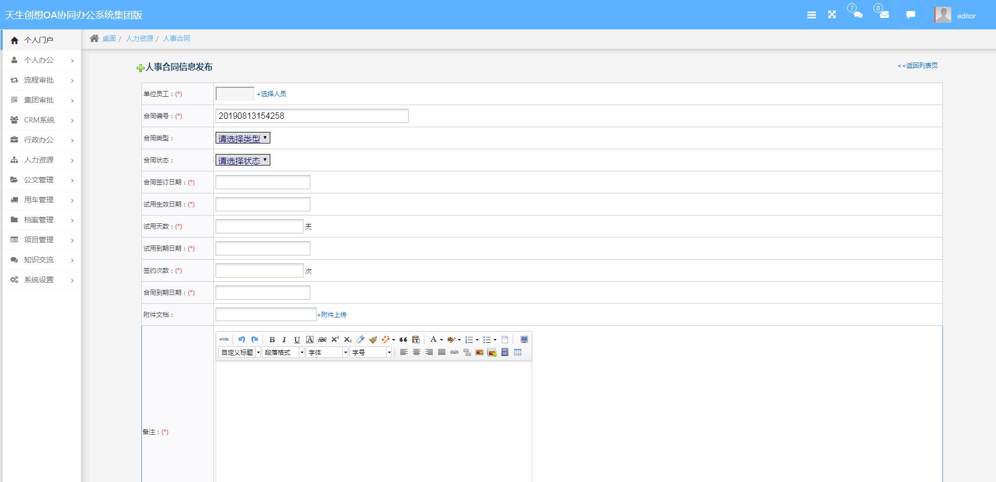
Task: Insert a blockquote
Action: coord(403,340)
